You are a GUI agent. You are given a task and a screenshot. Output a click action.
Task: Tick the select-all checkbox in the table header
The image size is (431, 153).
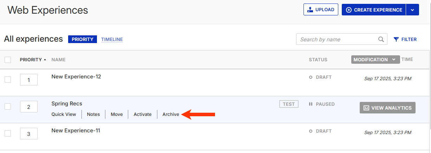point(8,60)
